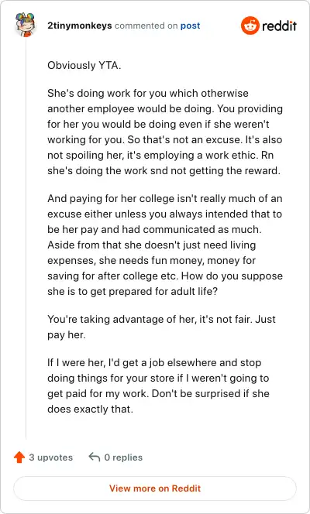
Task: Open the 2tinymonkeys username profile
Action: 80,26
